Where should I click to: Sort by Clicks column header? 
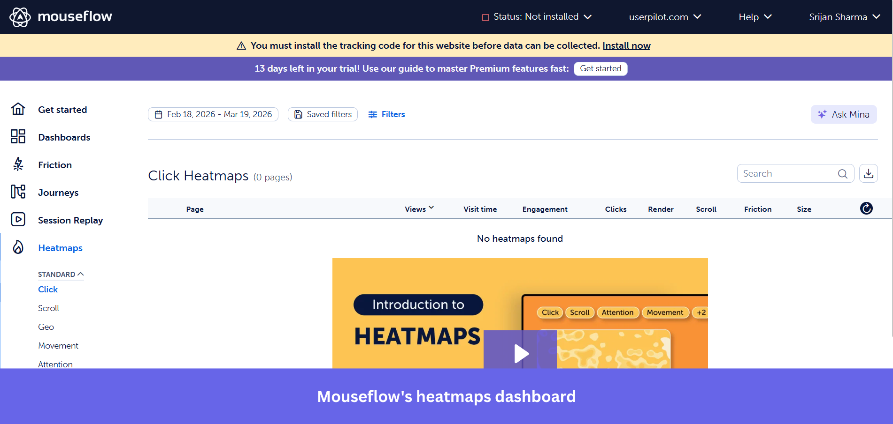pos(616,209)
